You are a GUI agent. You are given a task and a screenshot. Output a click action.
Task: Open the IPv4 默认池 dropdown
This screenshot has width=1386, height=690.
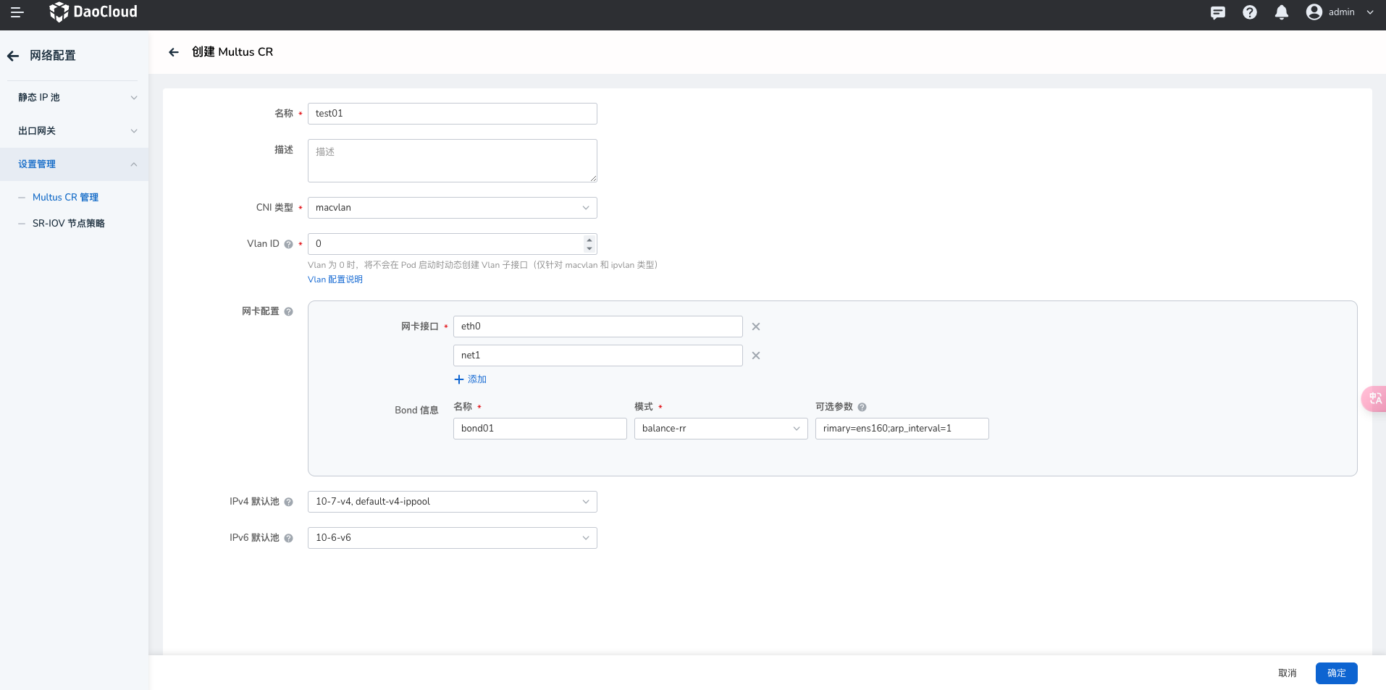(453, 502)
